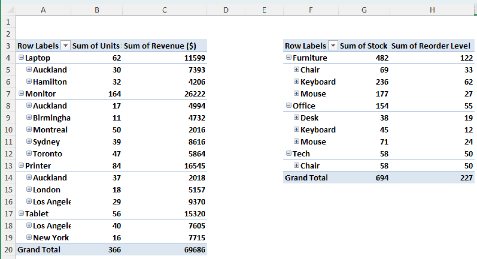Open the Row Labels filter on right pivot
Screen dimensions: 477x259
[333, 45]
